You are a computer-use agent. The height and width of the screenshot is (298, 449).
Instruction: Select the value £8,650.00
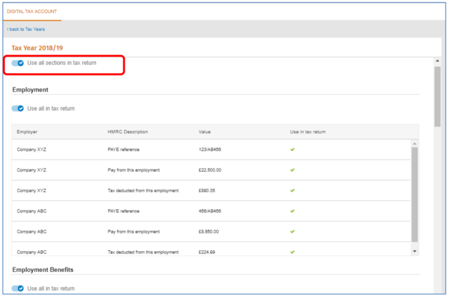pyautogui.click(x=209, y=232)
